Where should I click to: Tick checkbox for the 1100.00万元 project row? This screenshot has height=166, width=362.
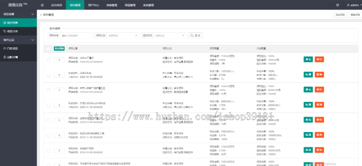48,60
